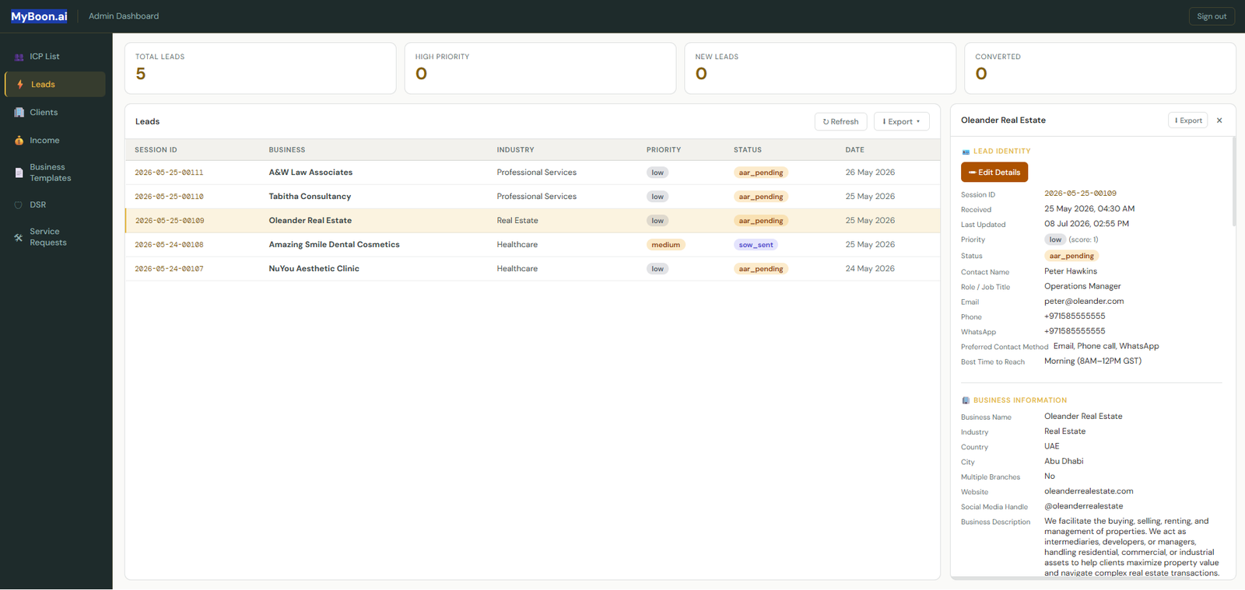Click the Business column header
The height and width of the screenshot is (590, 1245).
[287, 150]
